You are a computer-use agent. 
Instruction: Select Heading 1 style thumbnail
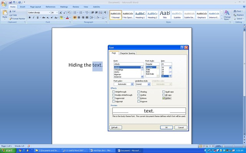point(140,15)
